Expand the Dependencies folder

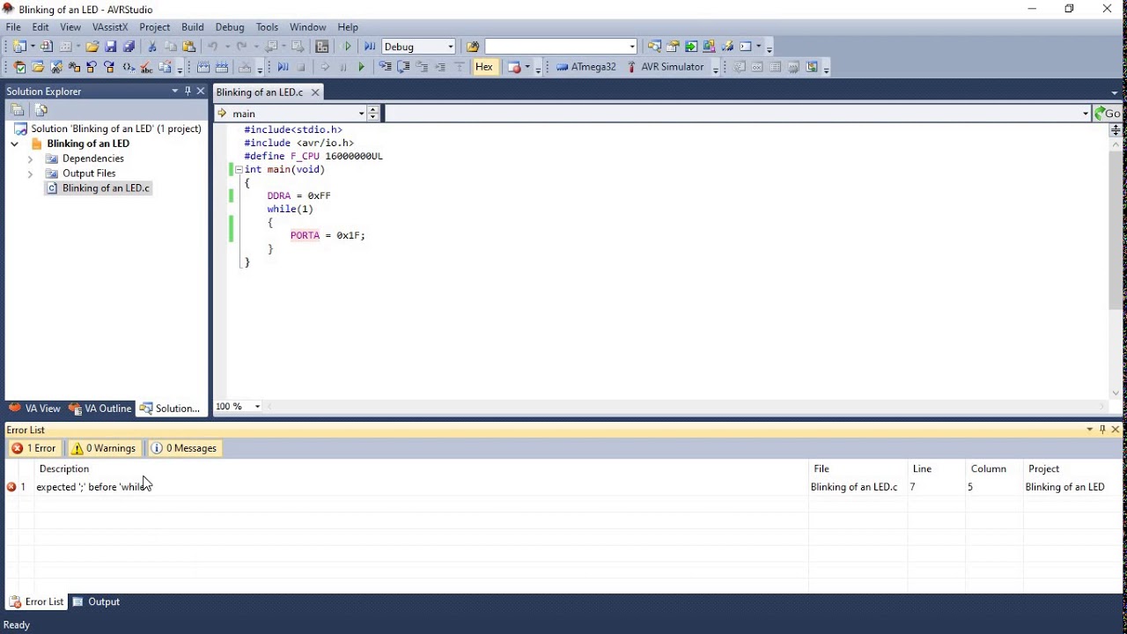pos(30,158)
